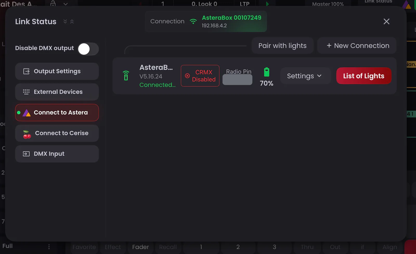Viewport: 416px width, 254px height.
Task: Open the DMX Input section
Action: (x=57, y=154)
